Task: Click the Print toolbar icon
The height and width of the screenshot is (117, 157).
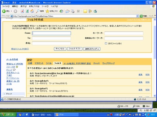Action: (x=73, y=11)
